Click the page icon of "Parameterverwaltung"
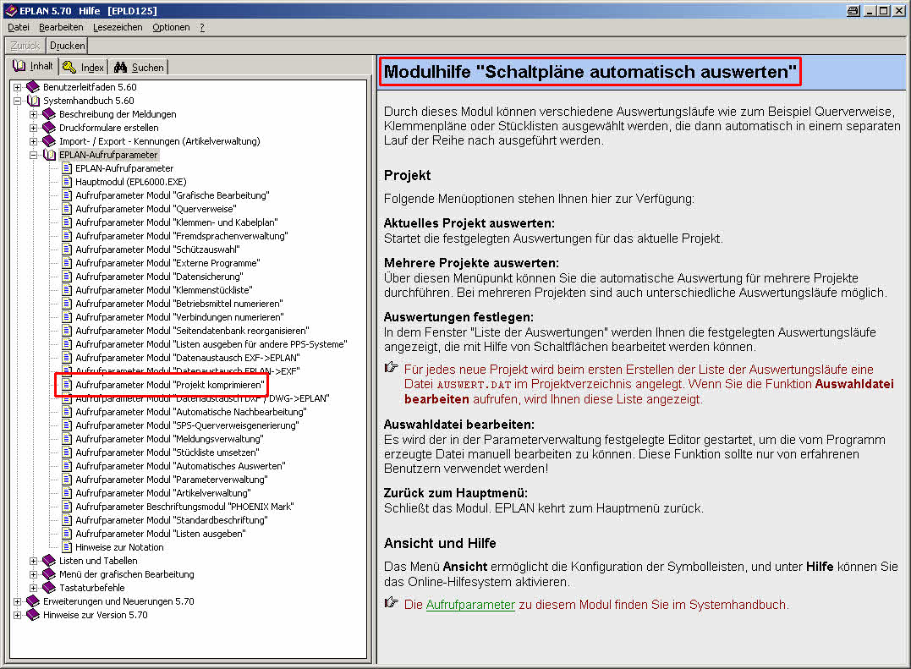The image size is (911, 669). point(67,479)
